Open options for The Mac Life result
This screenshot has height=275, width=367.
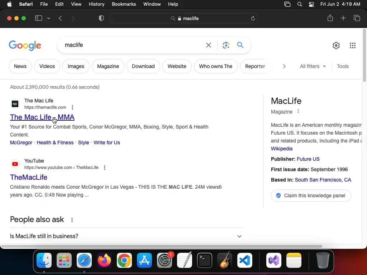tap(72, 107)
